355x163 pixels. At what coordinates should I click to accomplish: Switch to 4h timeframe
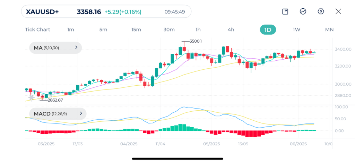pyautogui.click(x=231, y=29)
